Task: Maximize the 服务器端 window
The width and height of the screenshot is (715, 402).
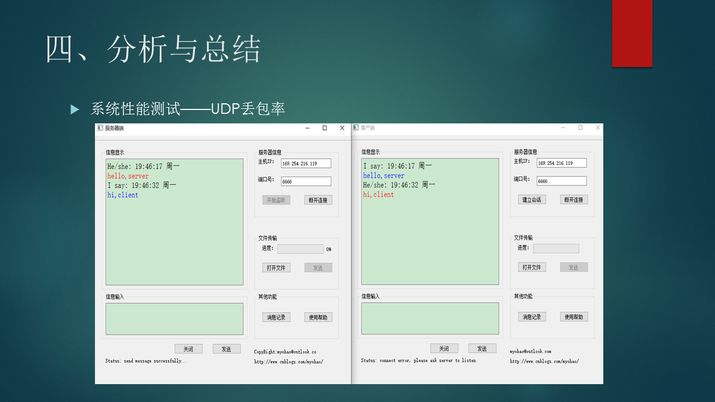Action: tap(325, 128)
